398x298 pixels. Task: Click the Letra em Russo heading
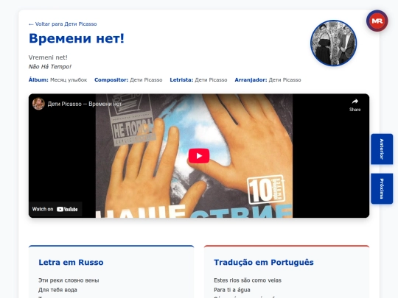(x=71, y=262)
